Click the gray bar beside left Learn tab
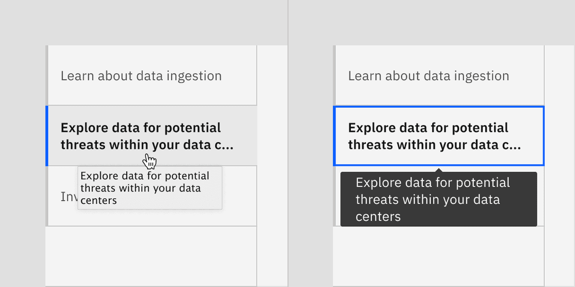The width and height of the screenshot is (575, 287). click(x=46, y=75)
